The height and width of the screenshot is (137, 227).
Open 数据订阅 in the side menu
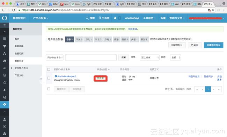click(19, 54)
